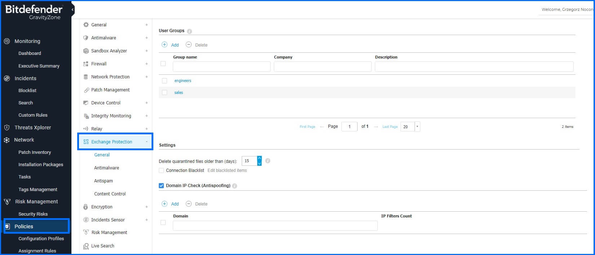Click the Monitoring radar icon
Image resolution: width=595 pixels, height=255 pixels.
pyautogui.click(x=7, y=41)
